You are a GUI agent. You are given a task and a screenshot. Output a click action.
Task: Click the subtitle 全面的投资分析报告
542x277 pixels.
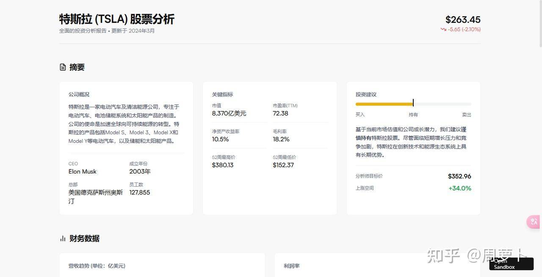(x=83, y=31)
